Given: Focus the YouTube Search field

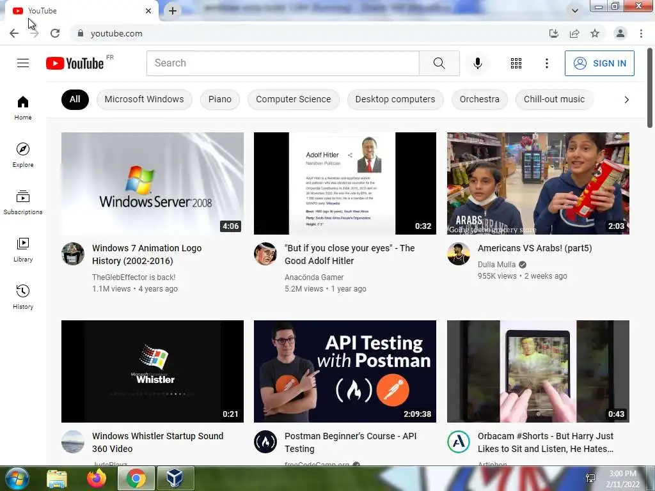Looking at the screenshot, I should [283, 63].
